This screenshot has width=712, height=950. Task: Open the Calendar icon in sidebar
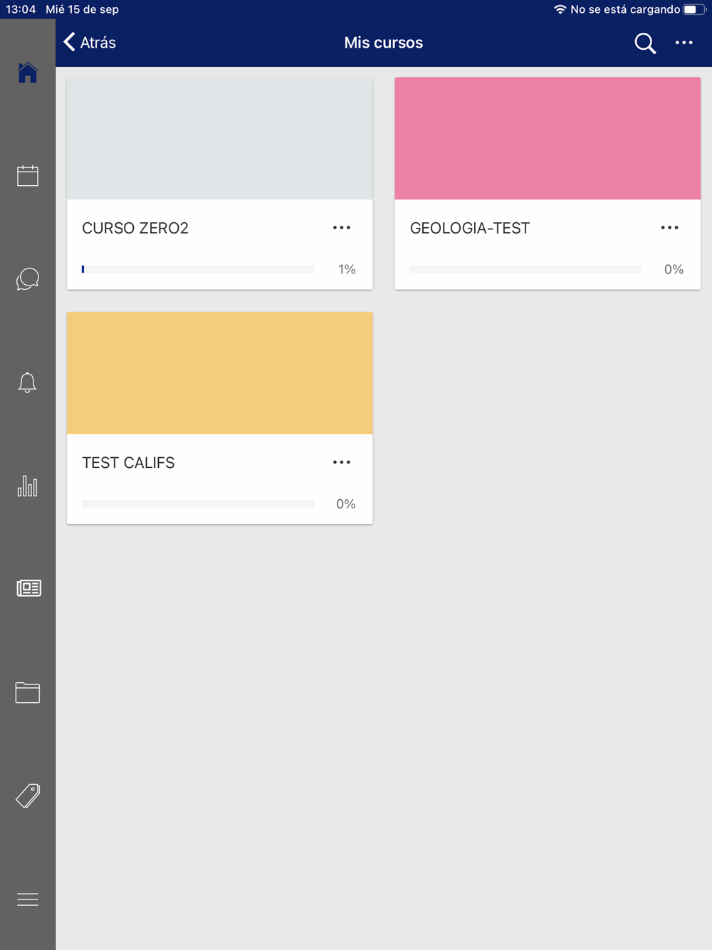[x=28, y=176]
